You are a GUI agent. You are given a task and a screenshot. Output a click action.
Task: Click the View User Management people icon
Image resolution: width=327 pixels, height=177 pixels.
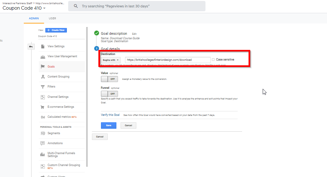[x=43, y=57]
